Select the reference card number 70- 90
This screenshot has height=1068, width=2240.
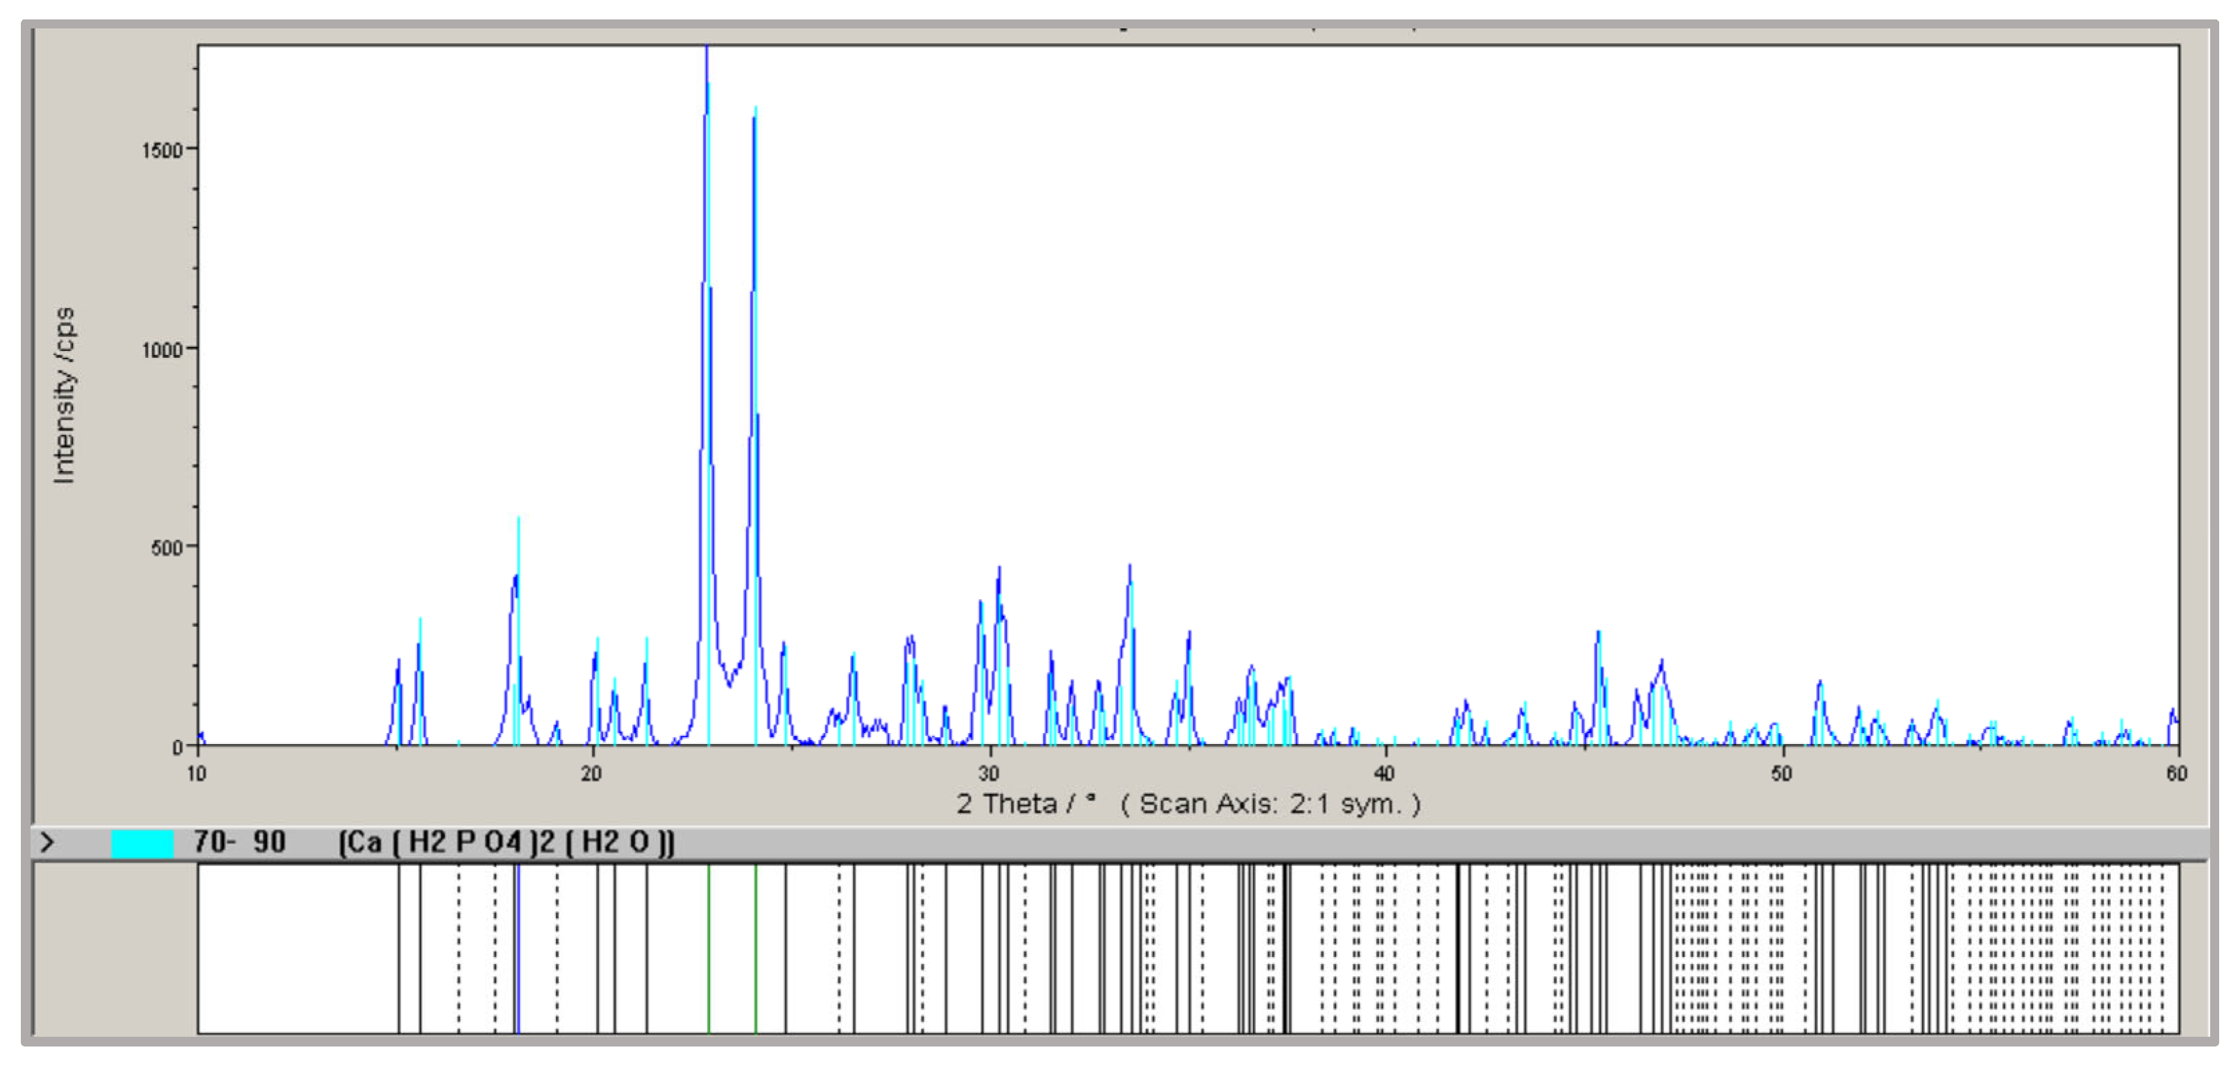(239, 842)
